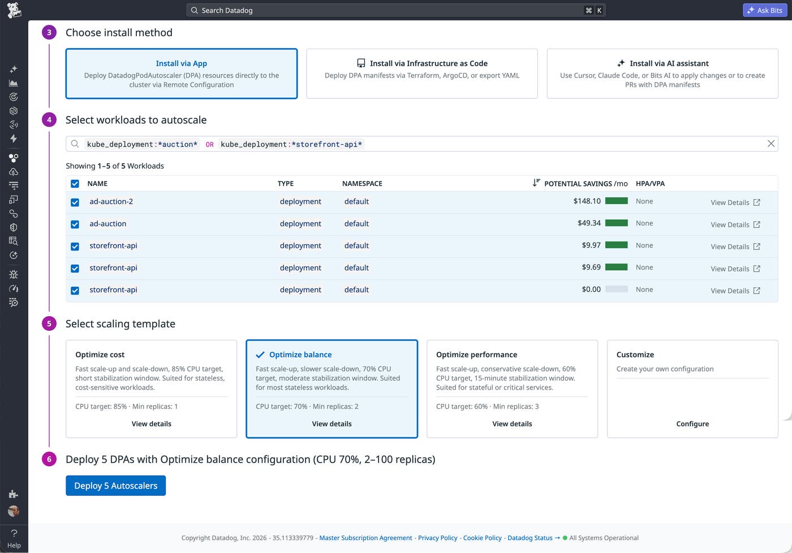Image resolution: width=792 pixels, height=553 pixels.
Task: Click the empty $0.00 savings bar
Action: 617,289
